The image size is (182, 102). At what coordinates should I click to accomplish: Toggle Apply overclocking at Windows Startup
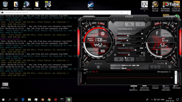tap(98, 67)
